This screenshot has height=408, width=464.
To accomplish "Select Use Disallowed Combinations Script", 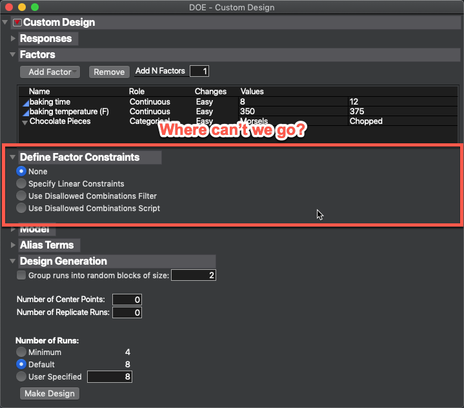I will pyautogui.click(x=21, y=208).
